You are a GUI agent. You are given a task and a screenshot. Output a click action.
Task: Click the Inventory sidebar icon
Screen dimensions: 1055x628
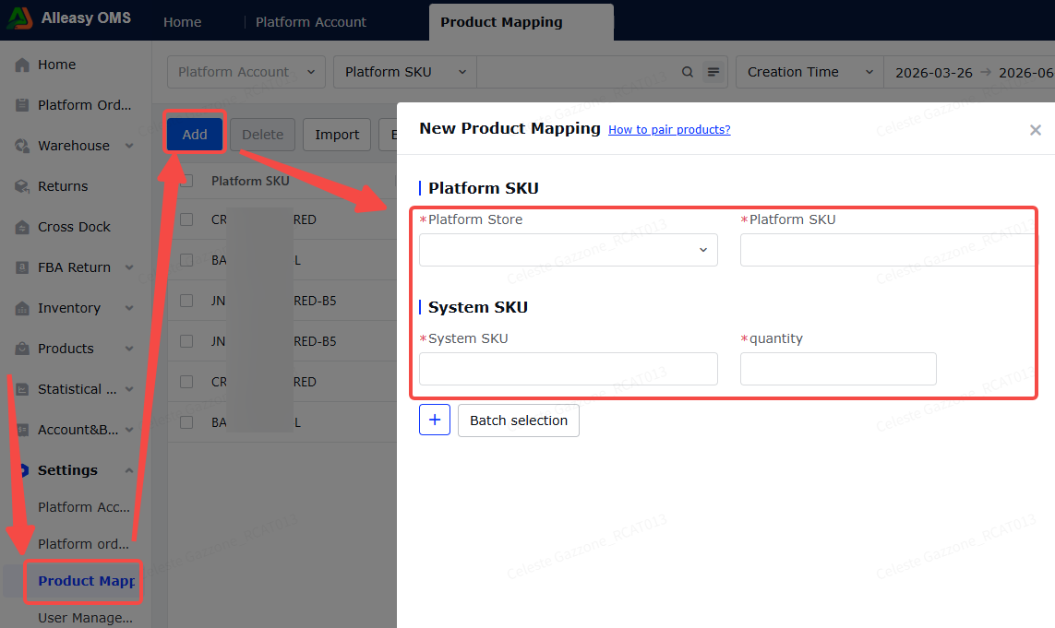(22, 308)
